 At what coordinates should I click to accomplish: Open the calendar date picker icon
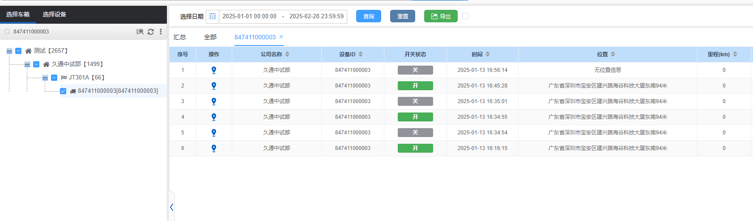click(x=213, y=17)
